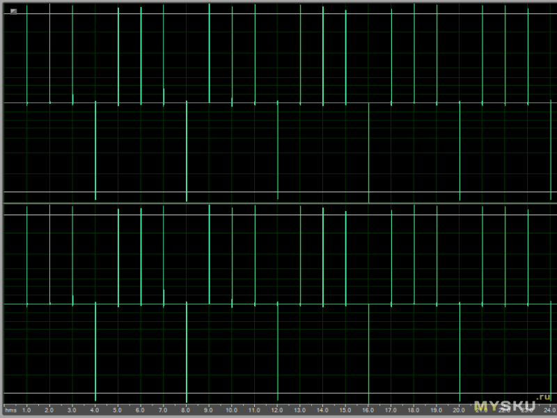Image resolution: width=557 pixels, height=418 pixels.
Task: Click lower channel downward pulse at 8 seconds
Action: point(187,355)
